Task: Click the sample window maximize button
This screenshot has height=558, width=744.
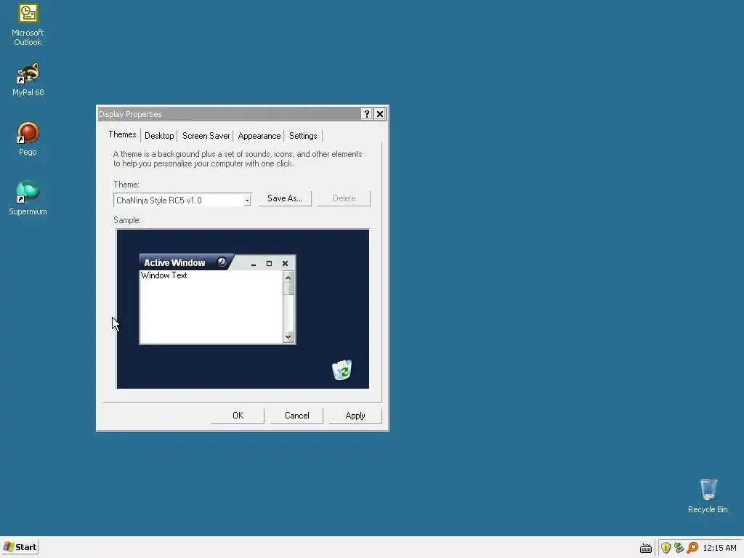Action: pyautogui.click(x=269, y=263)
